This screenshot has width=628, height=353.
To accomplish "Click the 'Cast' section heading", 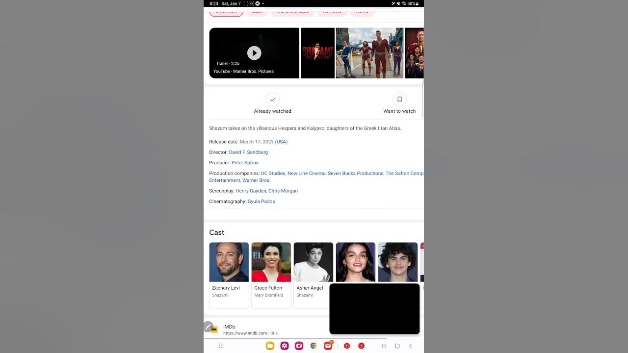I will 217,232.
